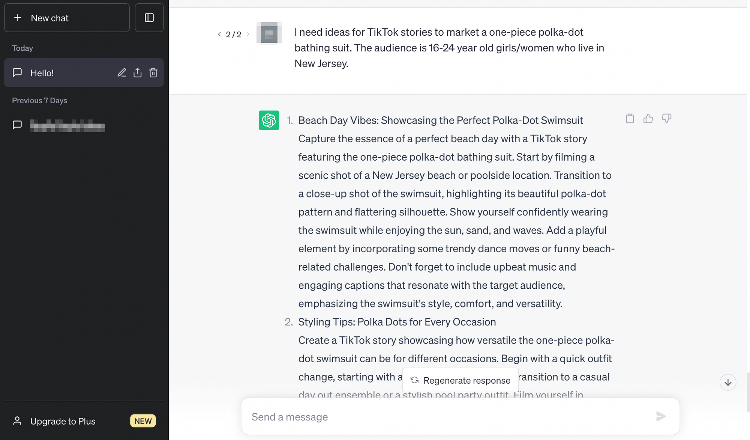
Task: Click the ChatGPT logo avatar
Action: click(x=269, y=121)
